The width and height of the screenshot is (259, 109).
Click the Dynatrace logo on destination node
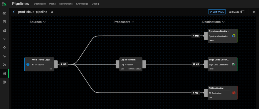(234, 36)
